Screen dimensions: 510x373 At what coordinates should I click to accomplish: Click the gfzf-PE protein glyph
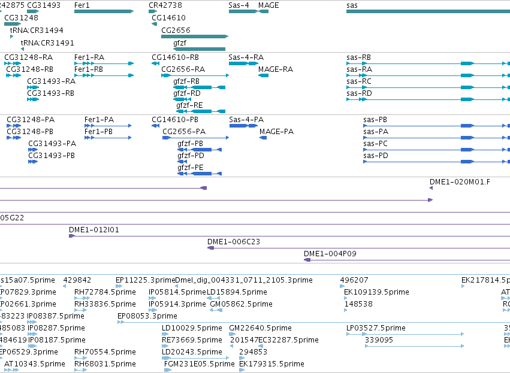200,174
